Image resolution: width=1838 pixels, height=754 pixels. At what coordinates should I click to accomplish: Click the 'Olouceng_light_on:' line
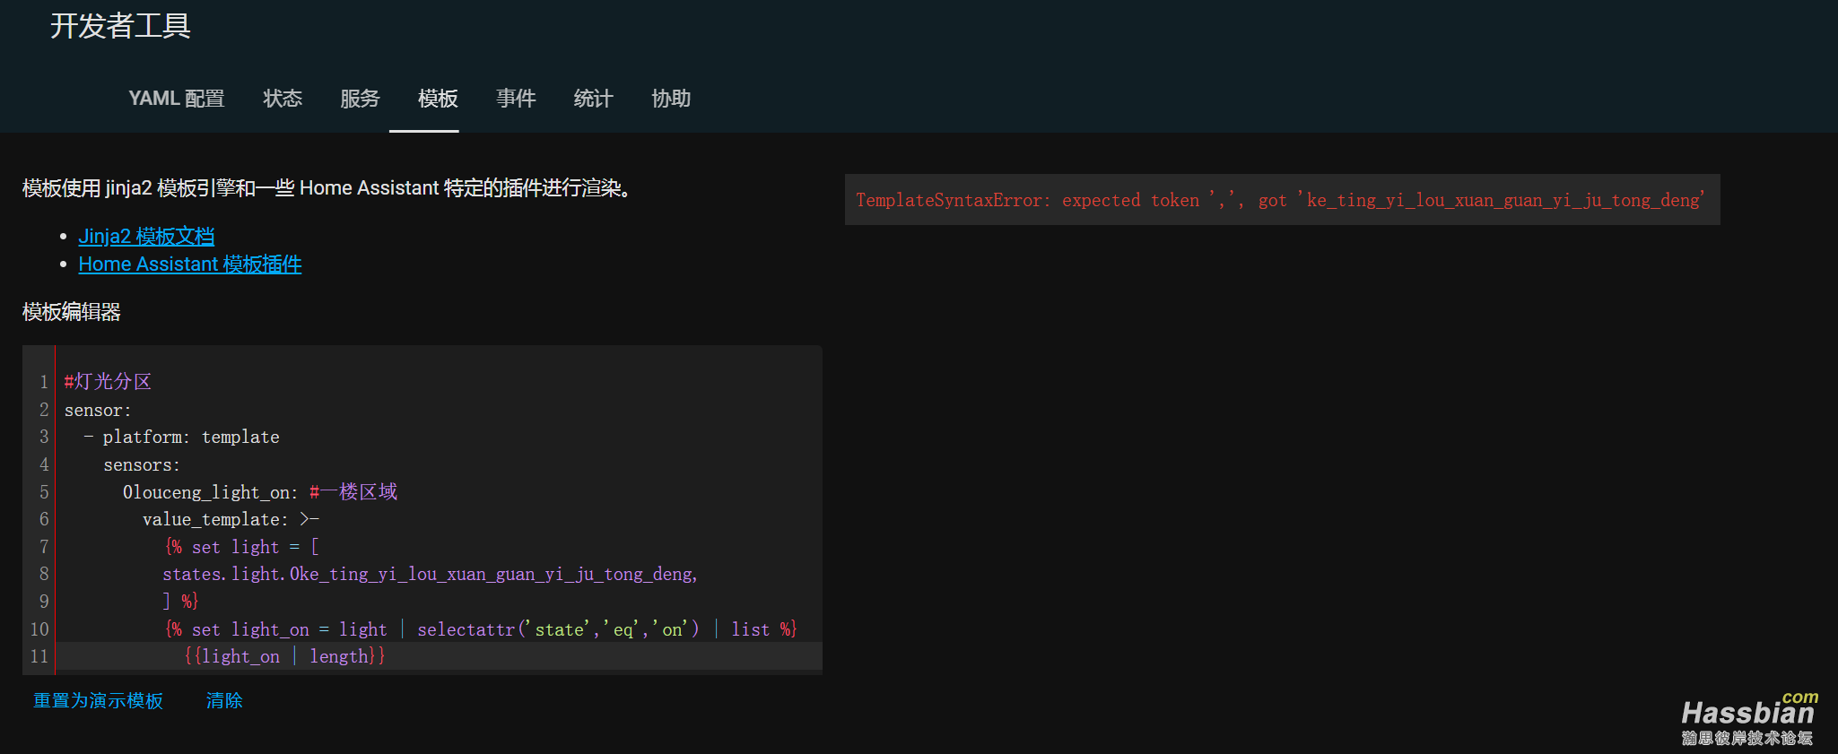click(260, 492)
